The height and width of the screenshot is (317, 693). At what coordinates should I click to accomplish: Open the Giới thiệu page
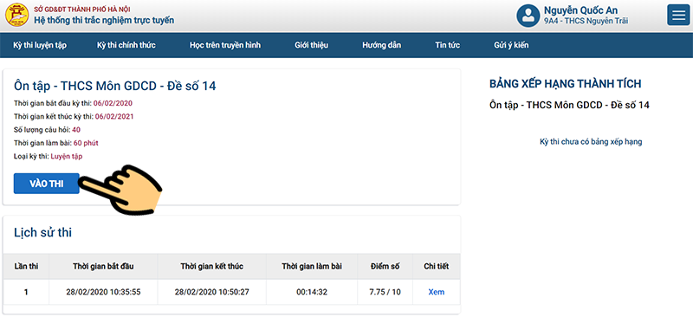click(311, 45)
